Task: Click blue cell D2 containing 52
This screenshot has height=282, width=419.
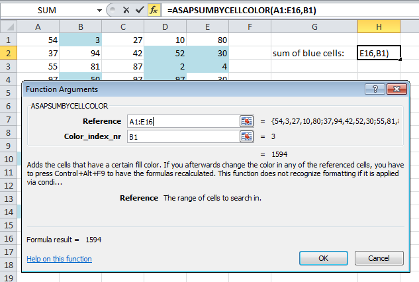Action: [165, 53]
